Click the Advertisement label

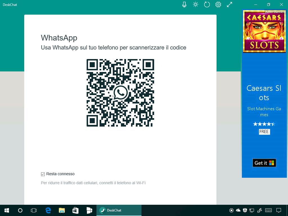275,12
